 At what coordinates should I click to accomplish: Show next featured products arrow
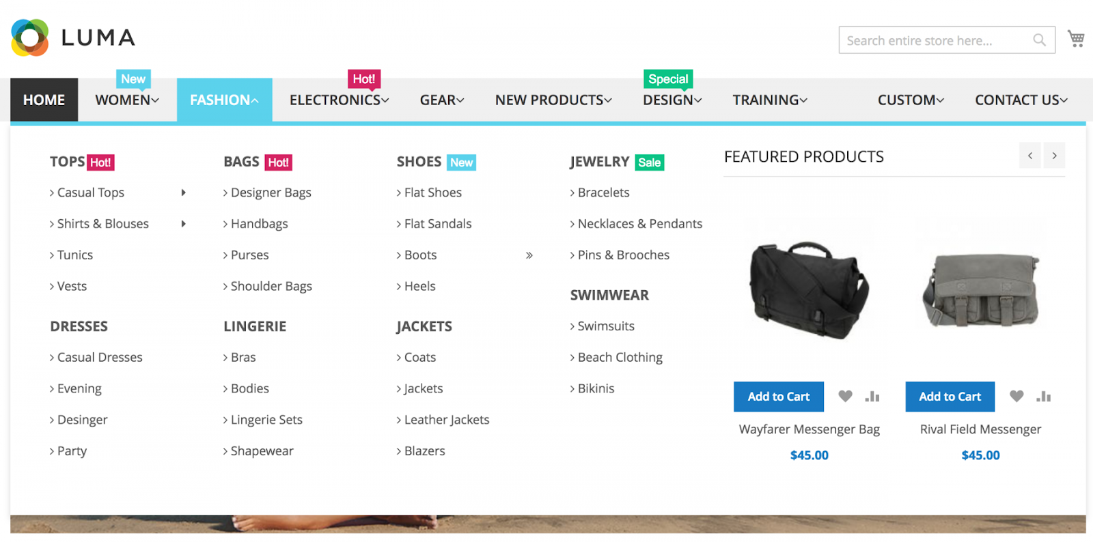(x=1054, y=156)
